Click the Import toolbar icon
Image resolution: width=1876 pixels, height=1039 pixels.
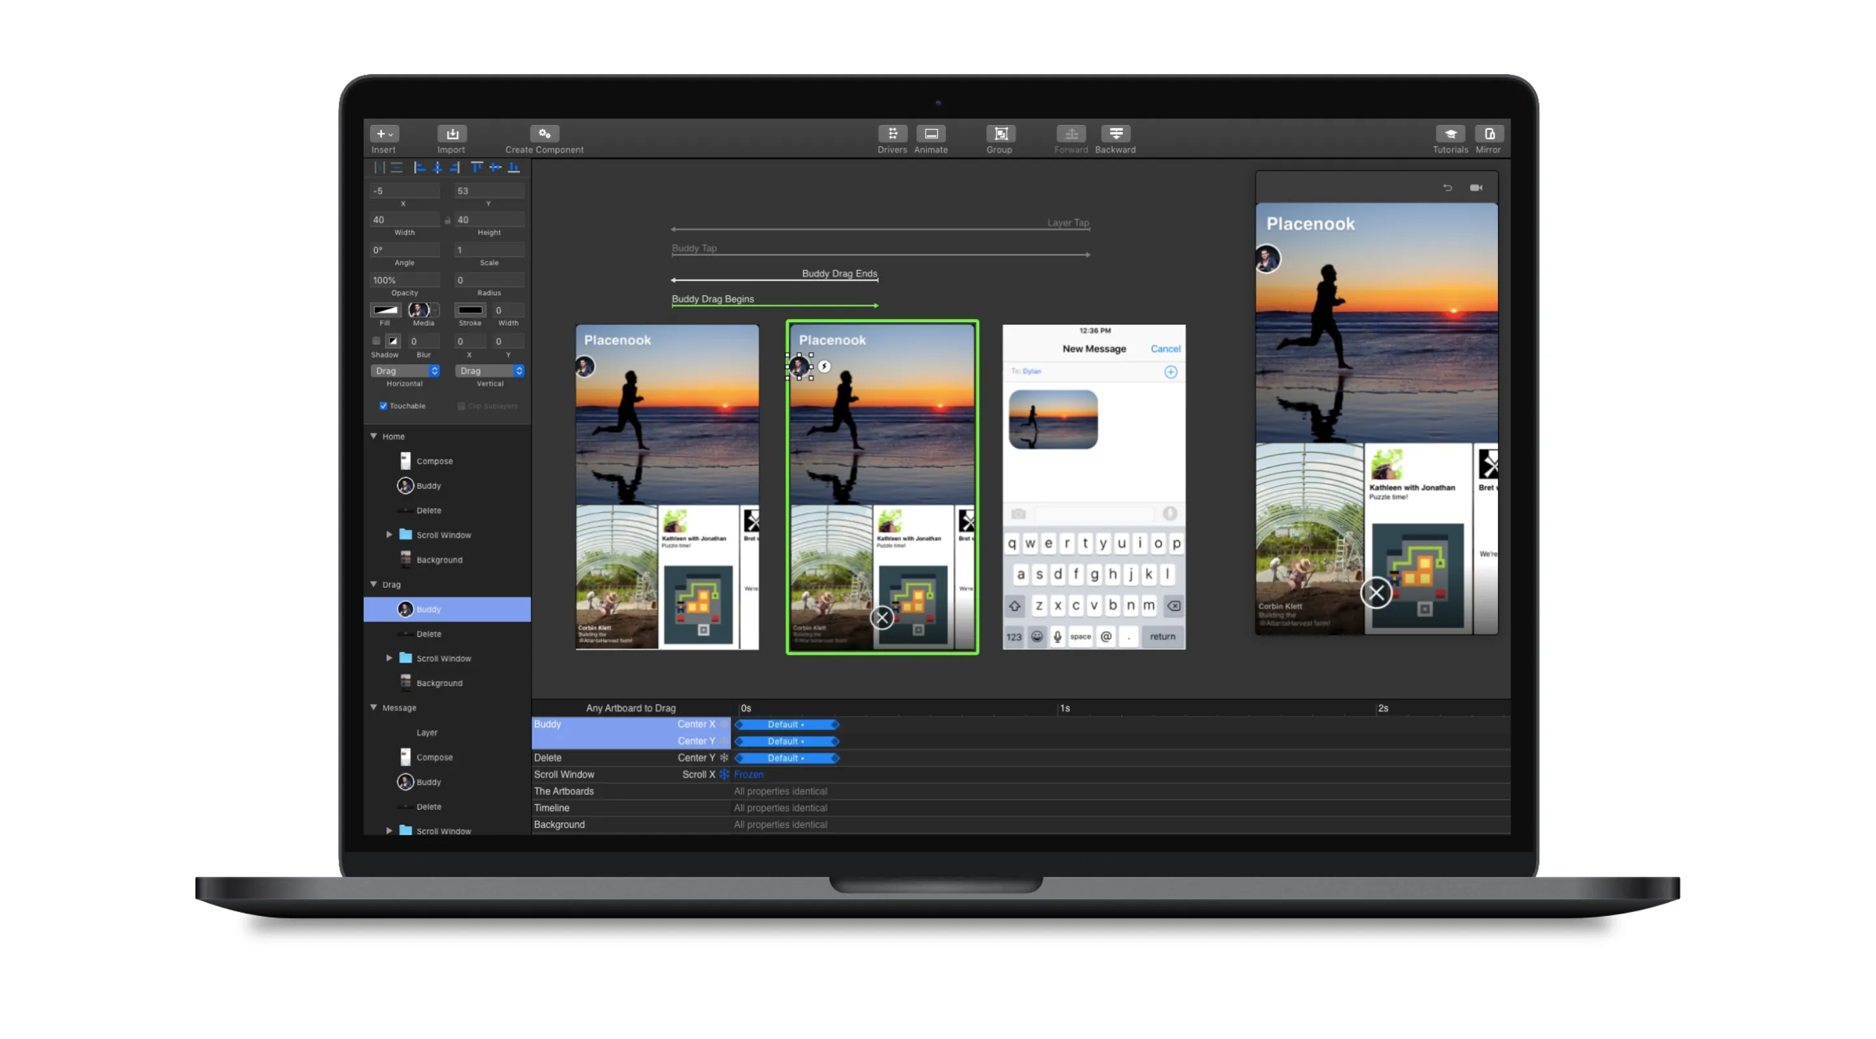[x=451, y=134]
